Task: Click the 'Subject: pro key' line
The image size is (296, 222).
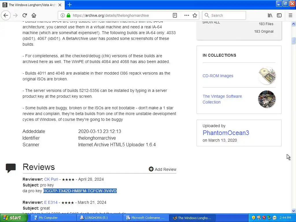Action: [38, 185]
